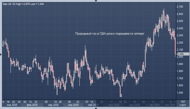Click the 1,500 price axis label
This screenshot has width=190, height=109.
coord(180,93)
